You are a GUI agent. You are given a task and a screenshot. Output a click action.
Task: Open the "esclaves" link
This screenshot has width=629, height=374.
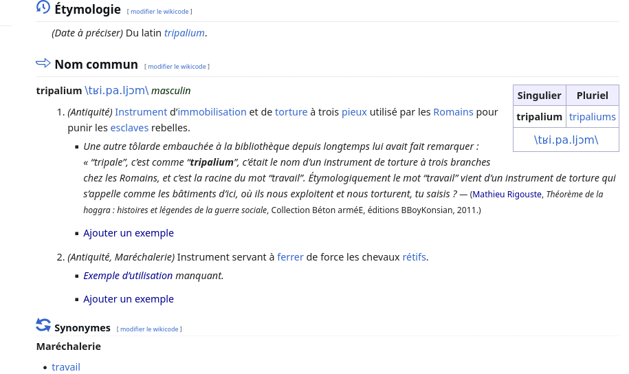pyautogui.click(x=129, y=128)
